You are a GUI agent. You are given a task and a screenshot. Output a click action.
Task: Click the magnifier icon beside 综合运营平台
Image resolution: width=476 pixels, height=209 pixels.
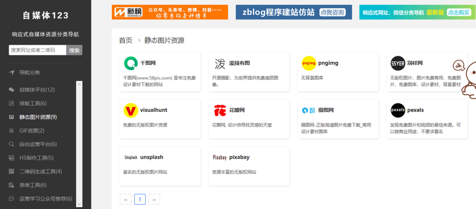click(12, 144)
